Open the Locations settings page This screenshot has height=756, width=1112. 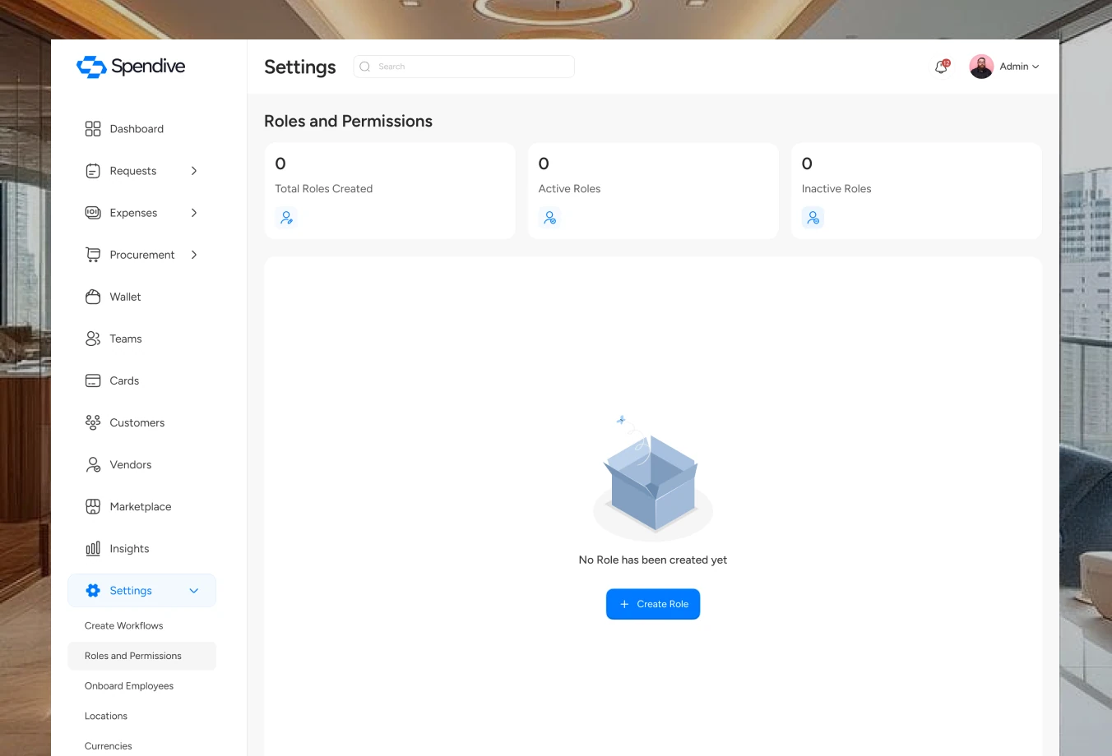point(106,716)
